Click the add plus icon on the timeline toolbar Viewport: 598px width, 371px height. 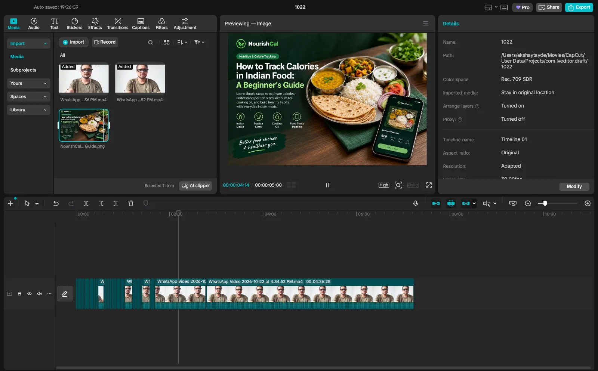coord(10,203)
